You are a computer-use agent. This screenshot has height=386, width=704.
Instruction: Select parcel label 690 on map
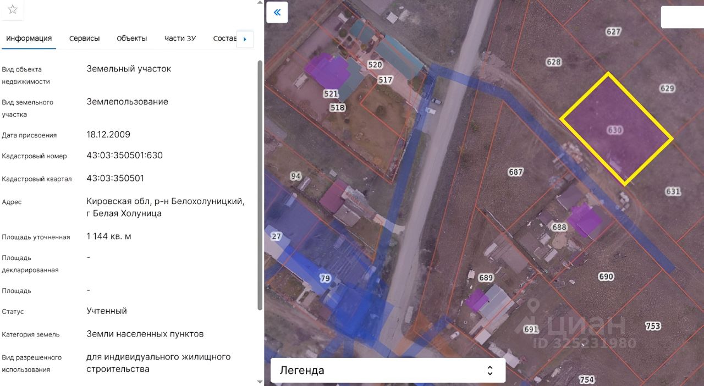tap(606, 277)
